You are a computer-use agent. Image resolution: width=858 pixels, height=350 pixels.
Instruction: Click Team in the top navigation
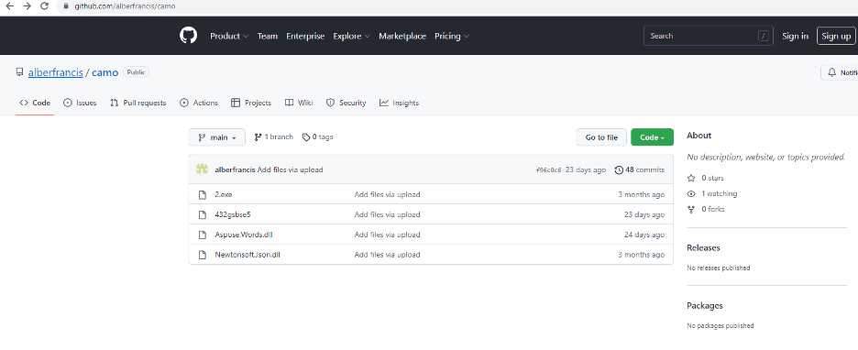(x=268, y=36)
